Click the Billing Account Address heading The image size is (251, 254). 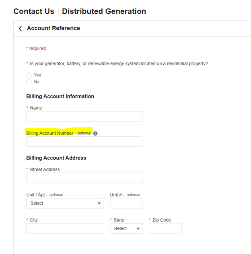tap(56, 158)
